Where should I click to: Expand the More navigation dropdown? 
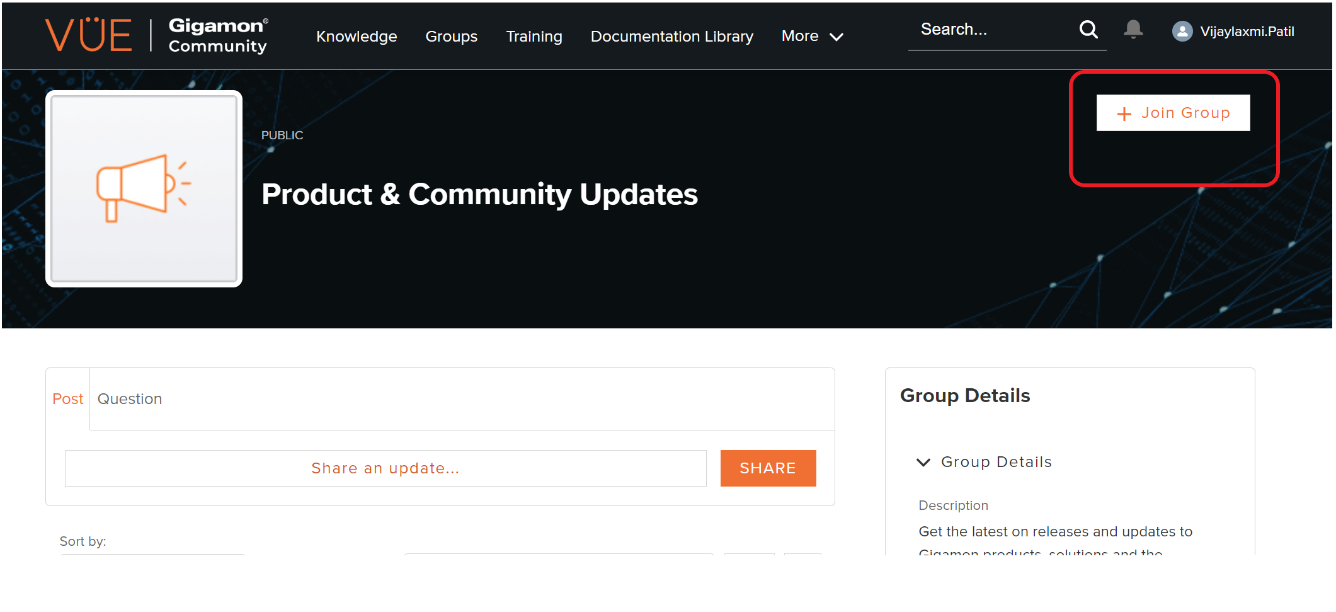point(812,37)
